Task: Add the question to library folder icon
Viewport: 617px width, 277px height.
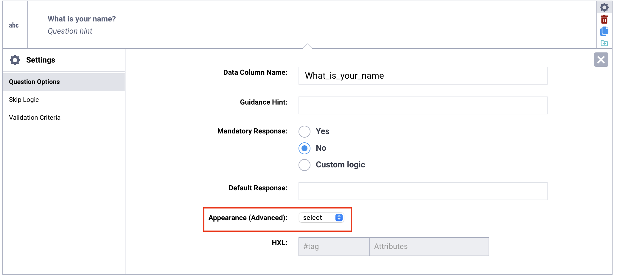Action: click(604, 43)
